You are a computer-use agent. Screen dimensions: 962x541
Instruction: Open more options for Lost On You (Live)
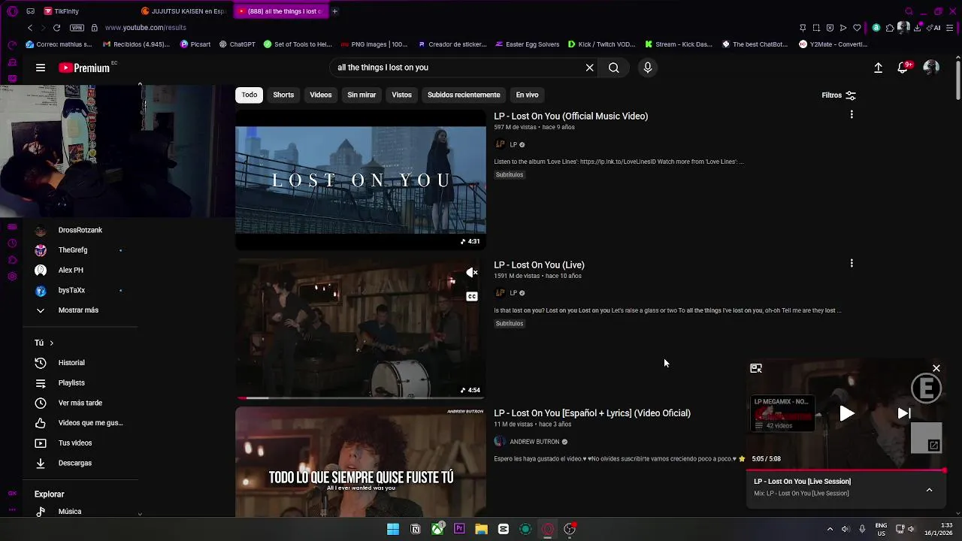pyautogui.click(x=852, y=263)
